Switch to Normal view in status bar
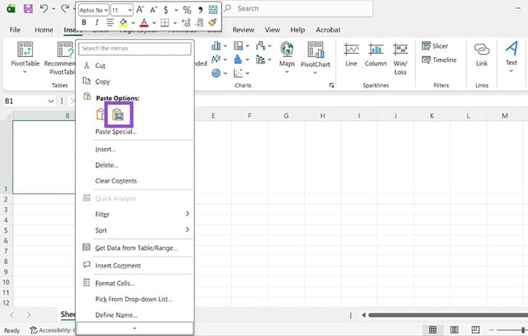Image resolution: width=528 pixels, height=336 pixels. point(432,330)
